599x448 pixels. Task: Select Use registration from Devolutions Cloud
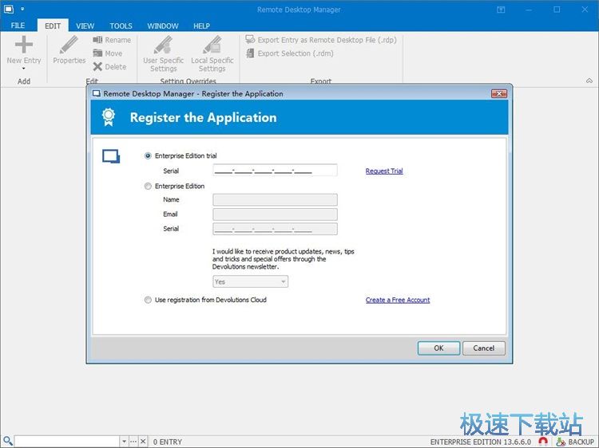tap(148, 300)
